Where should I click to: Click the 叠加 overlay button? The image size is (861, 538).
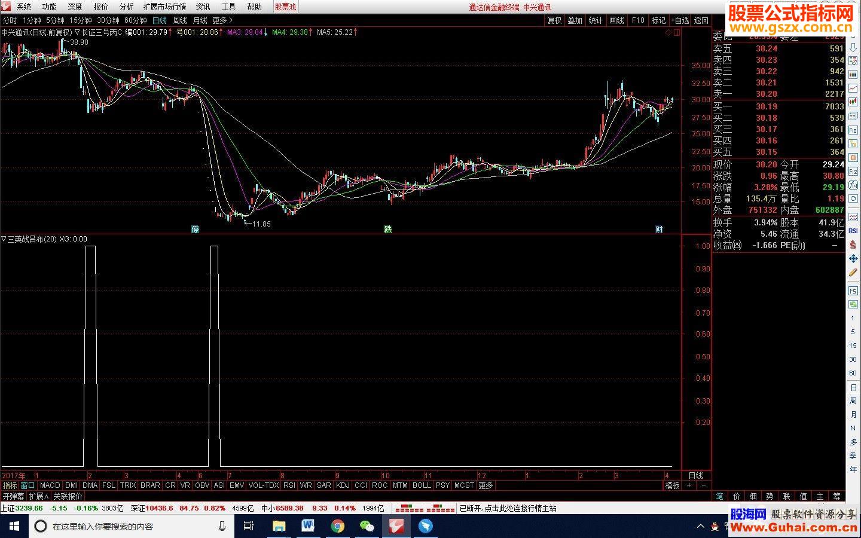[x=575, y=20]
